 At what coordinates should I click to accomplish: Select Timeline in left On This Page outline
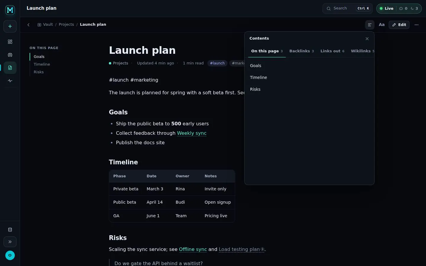coord(42,64)
